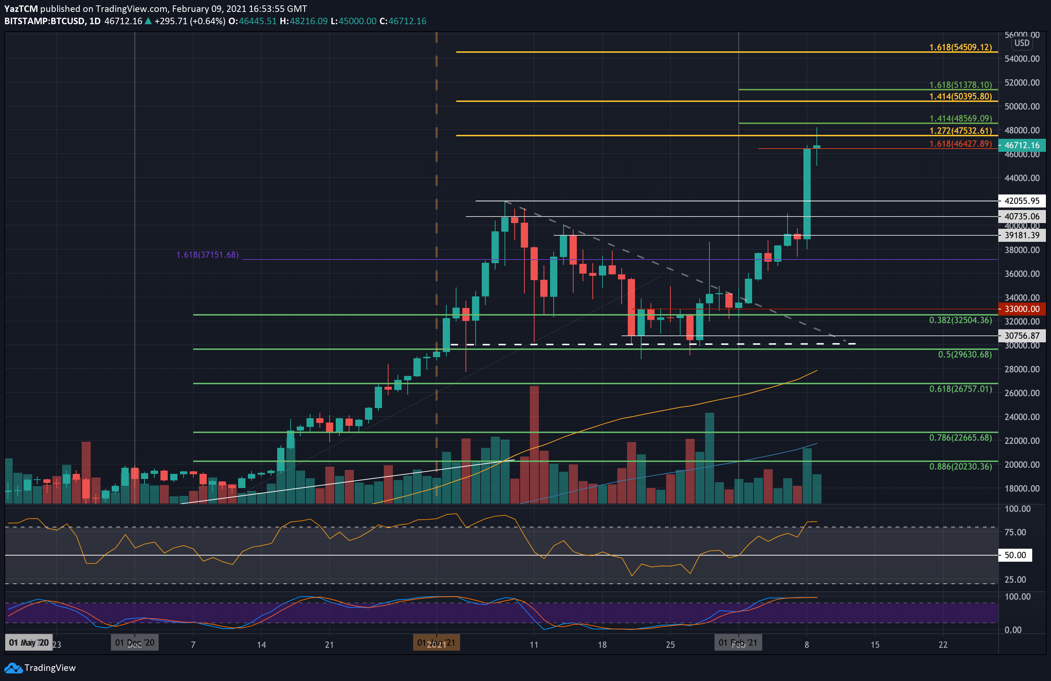Click the 36000.00 price axis label
The image size is (1051, 681).
(x=1022, y=273)
